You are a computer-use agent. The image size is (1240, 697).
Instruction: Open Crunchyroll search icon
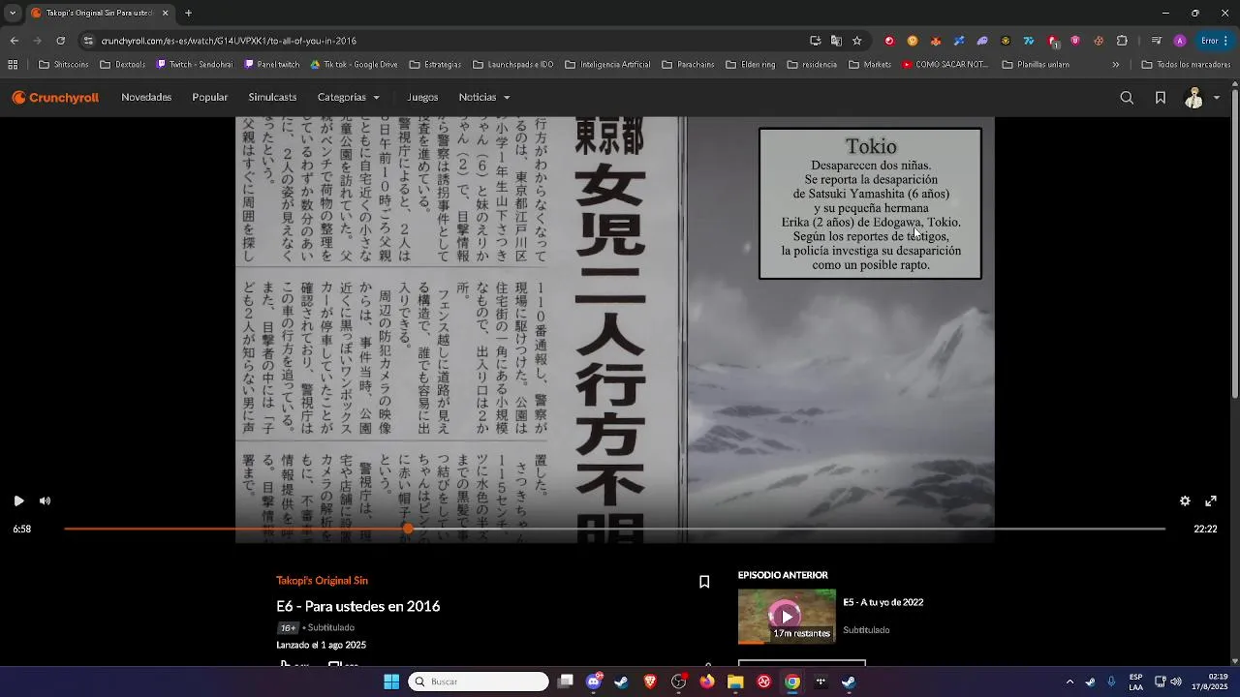click(x=1127, y=98)
